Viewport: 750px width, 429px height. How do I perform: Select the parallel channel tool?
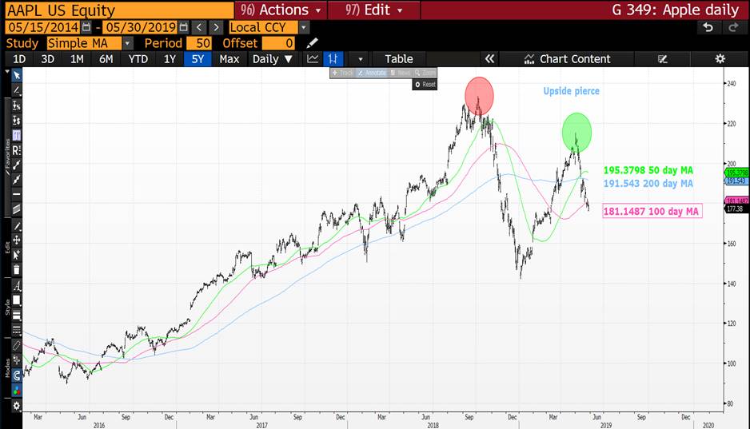point(16,209)
